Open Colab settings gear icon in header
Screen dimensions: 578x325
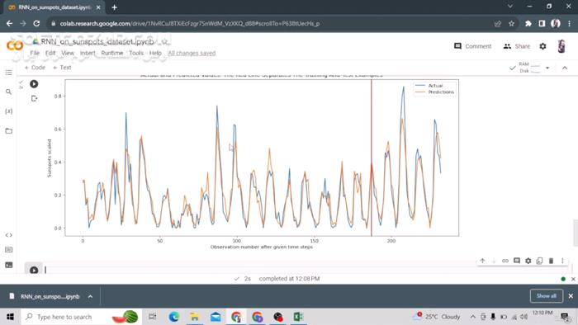[543, 46]
